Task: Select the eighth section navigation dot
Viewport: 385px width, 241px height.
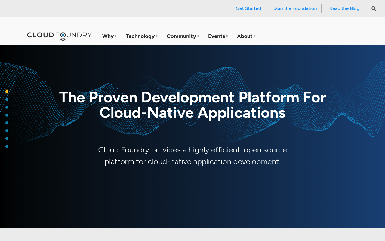Action: pyautogui.click(x=7, y=146)
